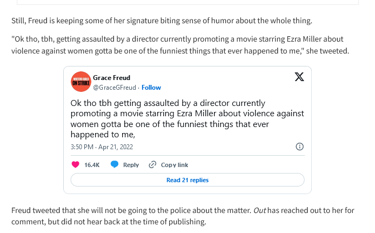Click the sentence about not going to police

131,210
